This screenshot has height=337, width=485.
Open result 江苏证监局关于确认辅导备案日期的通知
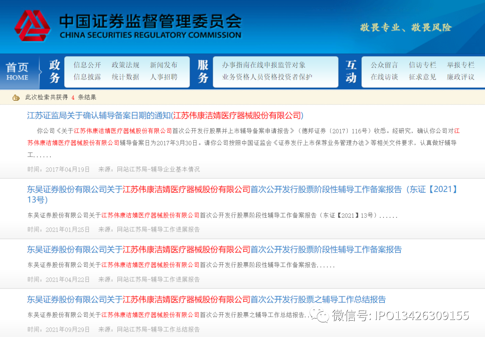pyautogui.click(x=165, y=115)
